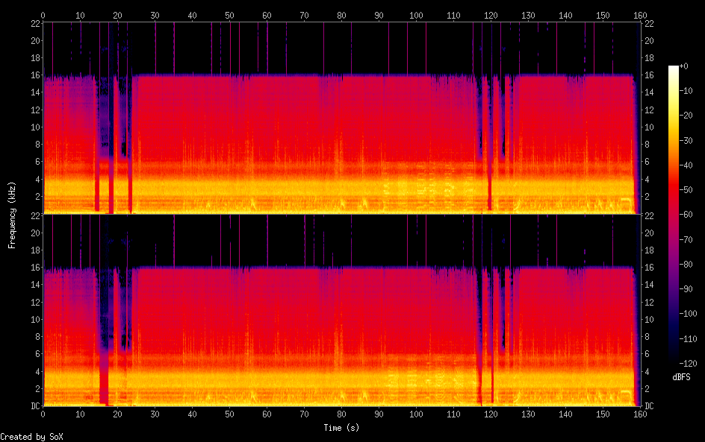The image size is (705, 442).
Task: Select the "4" right-axis tick of the upper channel
Action: click(647, 180)
